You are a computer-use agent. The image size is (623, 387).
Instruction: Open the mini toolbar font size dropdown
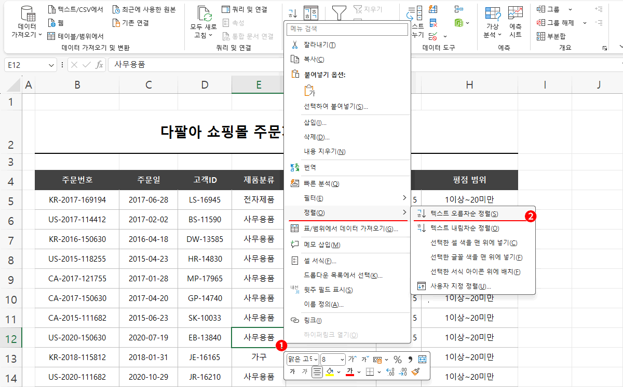(341, 359)
